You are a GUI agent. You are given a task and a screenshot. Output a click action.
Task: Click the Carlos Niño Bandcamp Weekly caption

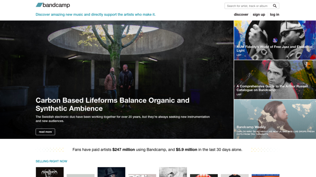(276, 133)
